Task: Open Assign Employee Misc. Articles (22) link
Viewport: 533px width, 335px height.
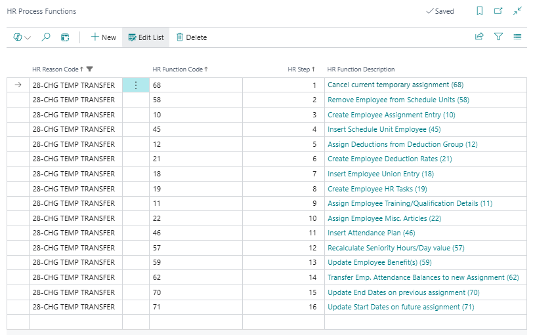Action: pyautogui.click(x=385, y=218)
